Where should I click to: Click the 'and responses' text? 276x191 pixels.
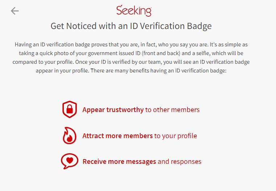tap(180, 162)
